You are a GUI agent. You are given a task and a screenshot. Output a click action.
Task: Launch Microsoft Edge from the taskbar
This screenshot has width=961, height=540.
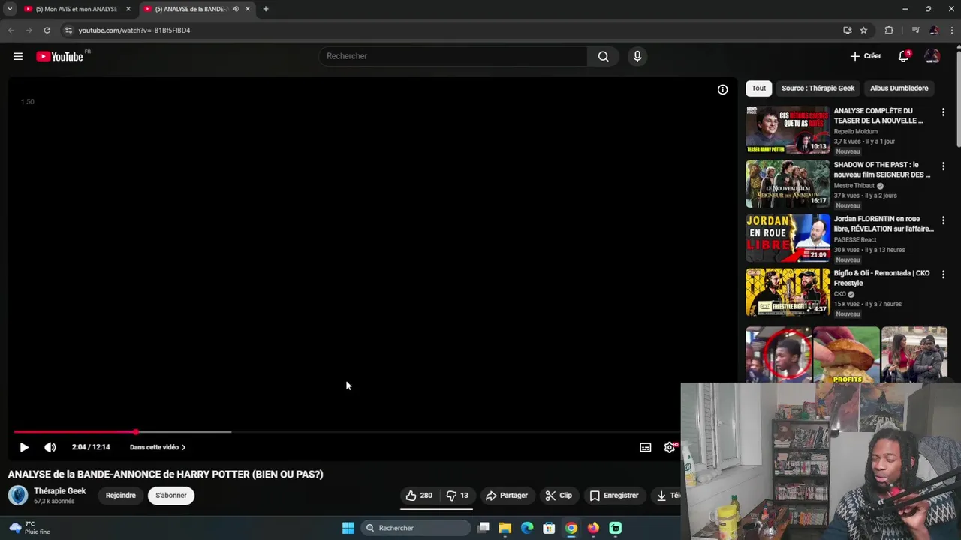click(x=527, y=528)
